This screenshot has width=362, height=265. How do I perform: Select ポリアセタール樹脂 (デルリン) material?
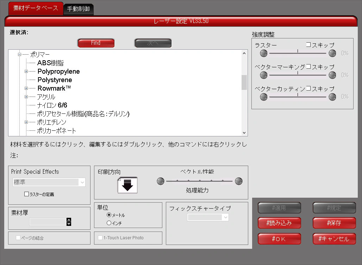83,114
